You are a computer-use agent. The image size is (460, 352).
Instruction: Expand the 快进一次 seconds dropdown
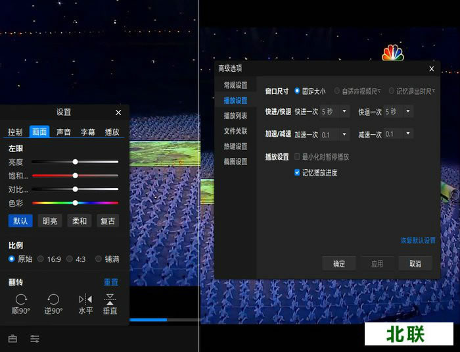click(x=344, y=112)
